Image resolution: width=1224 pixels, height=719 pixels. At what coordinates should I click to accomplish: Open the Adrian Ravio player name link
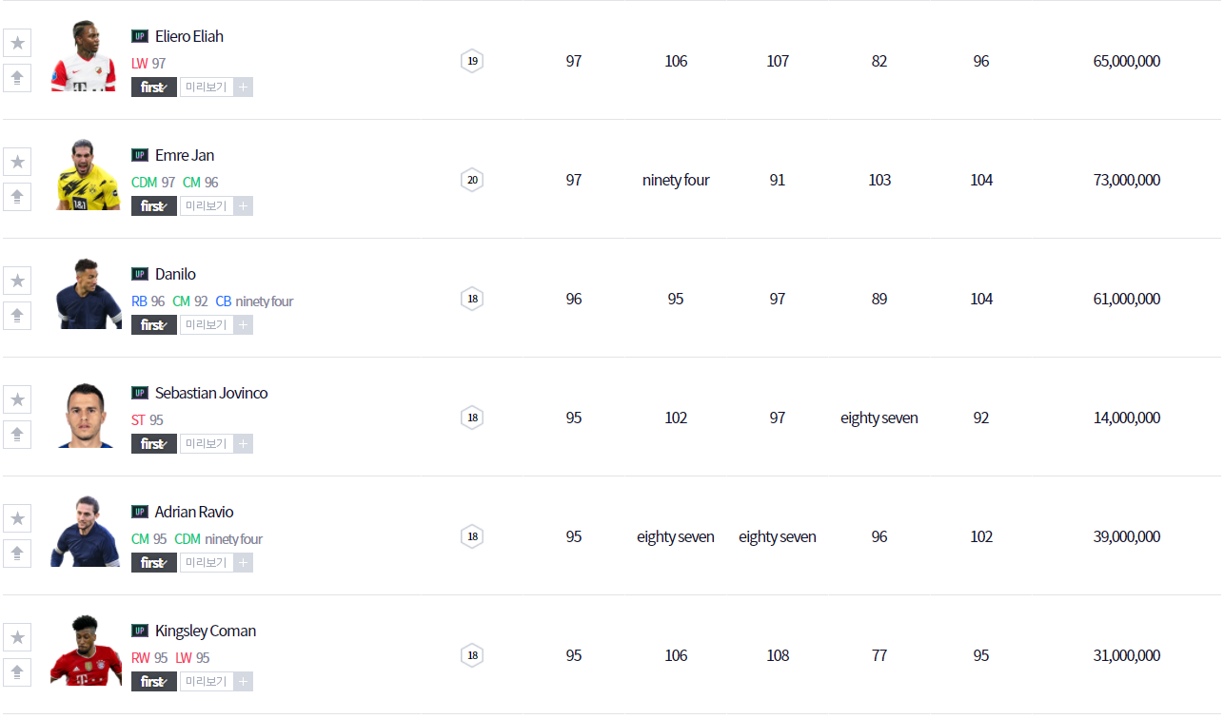(194, 512)
